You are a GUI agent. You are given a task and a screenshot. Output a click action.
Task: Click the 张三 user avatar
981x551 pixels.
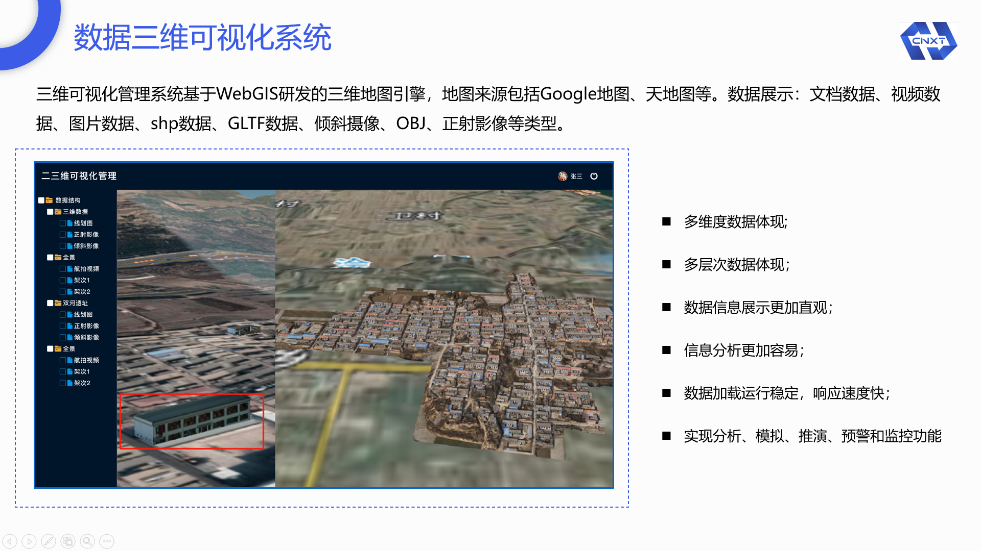point(563,176)
